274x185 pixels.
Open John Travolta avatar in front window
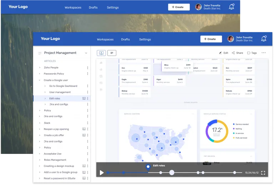[230, 39]
